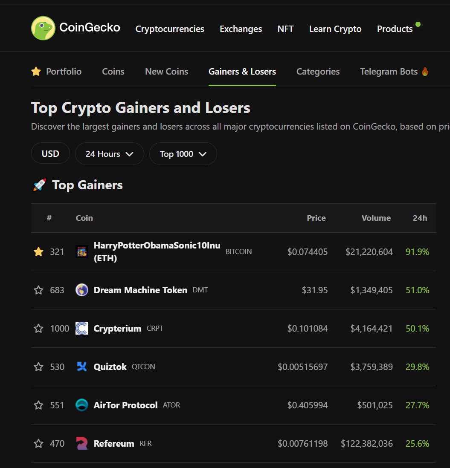The height and width of the screenshot is (468, 450).
Task: Click the $31.95 price value
Action: click(315, 290)
